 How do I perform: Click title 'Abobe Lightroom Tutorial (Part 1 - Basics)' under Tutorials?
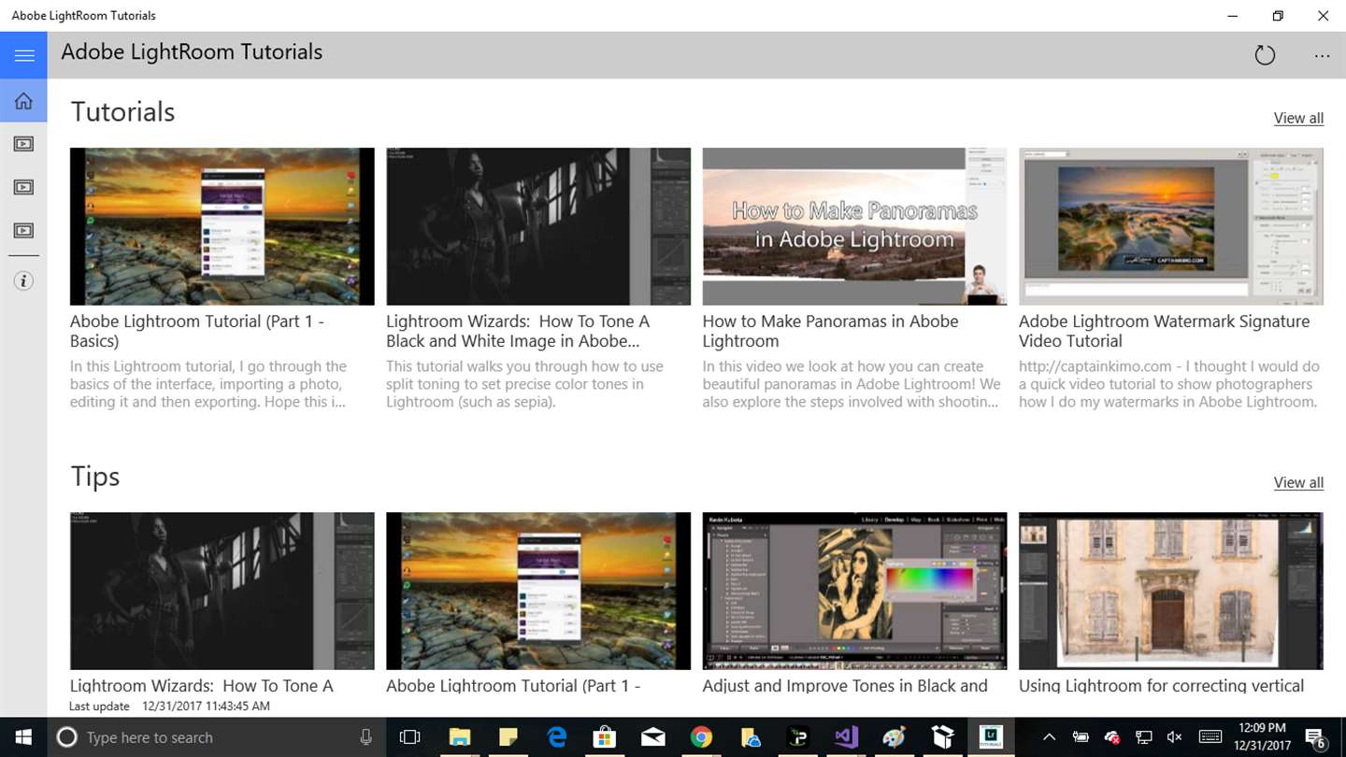point(197,331)
